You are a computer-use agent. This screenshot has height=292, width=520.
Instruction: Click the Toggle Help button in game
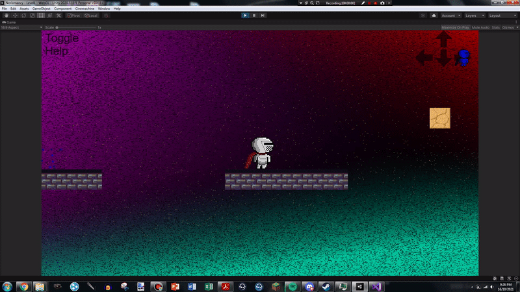click(62, 45)
